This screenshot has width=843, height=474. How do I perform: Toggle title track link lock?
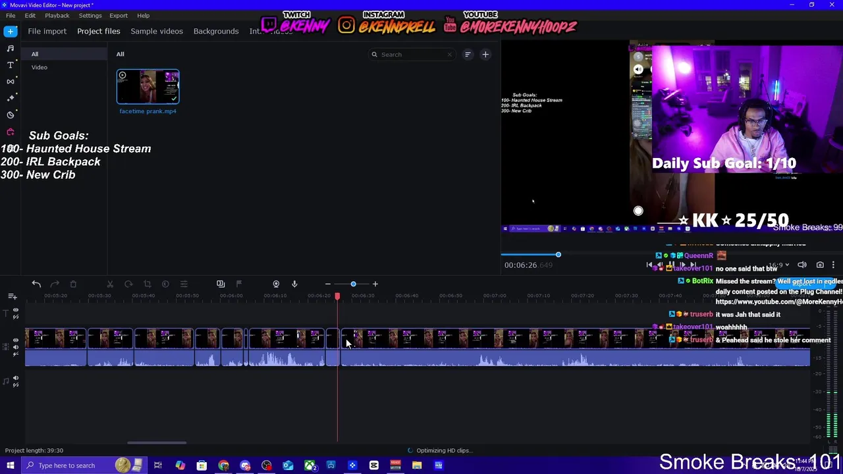click(x=16, y=317)
